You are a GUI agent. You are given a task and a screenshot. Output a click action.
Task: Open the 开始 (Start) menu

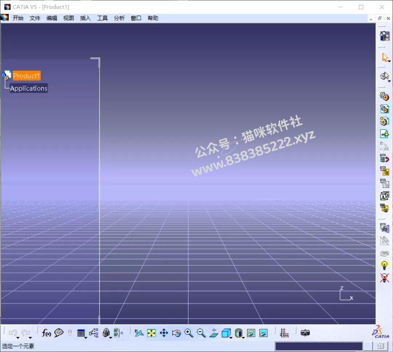point(18,18)
